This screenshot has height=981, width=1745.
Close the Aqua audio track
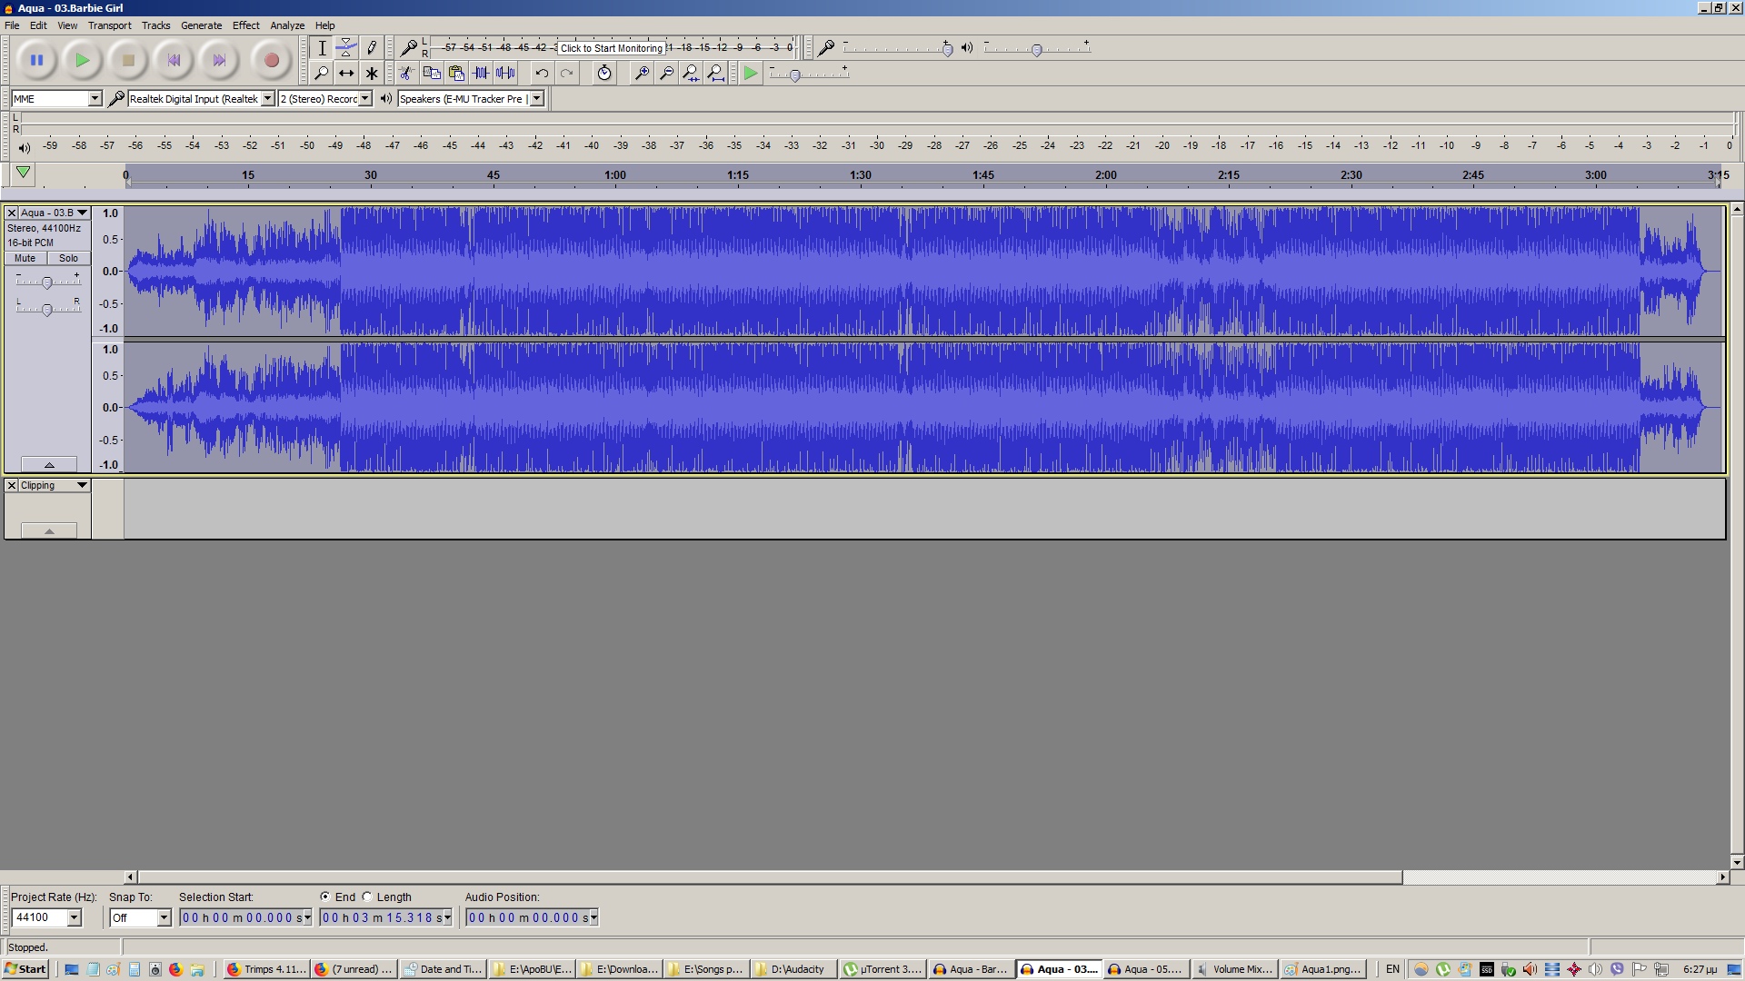coord(12,213)
